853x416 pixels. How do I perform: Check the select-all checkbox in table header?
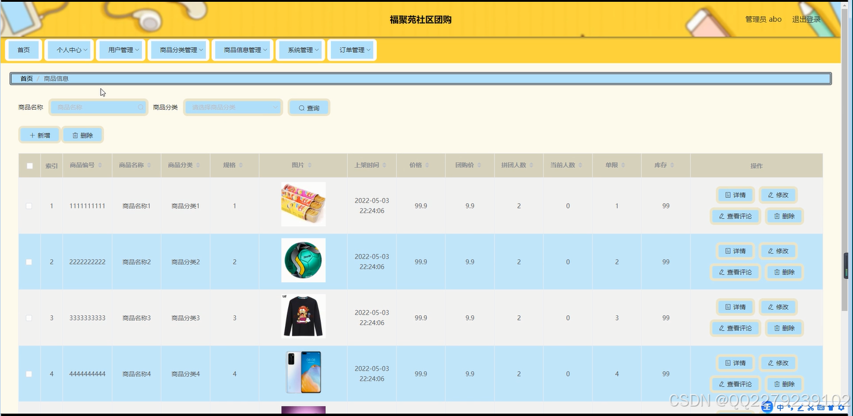pyautogui.click(x=29, y=166)
